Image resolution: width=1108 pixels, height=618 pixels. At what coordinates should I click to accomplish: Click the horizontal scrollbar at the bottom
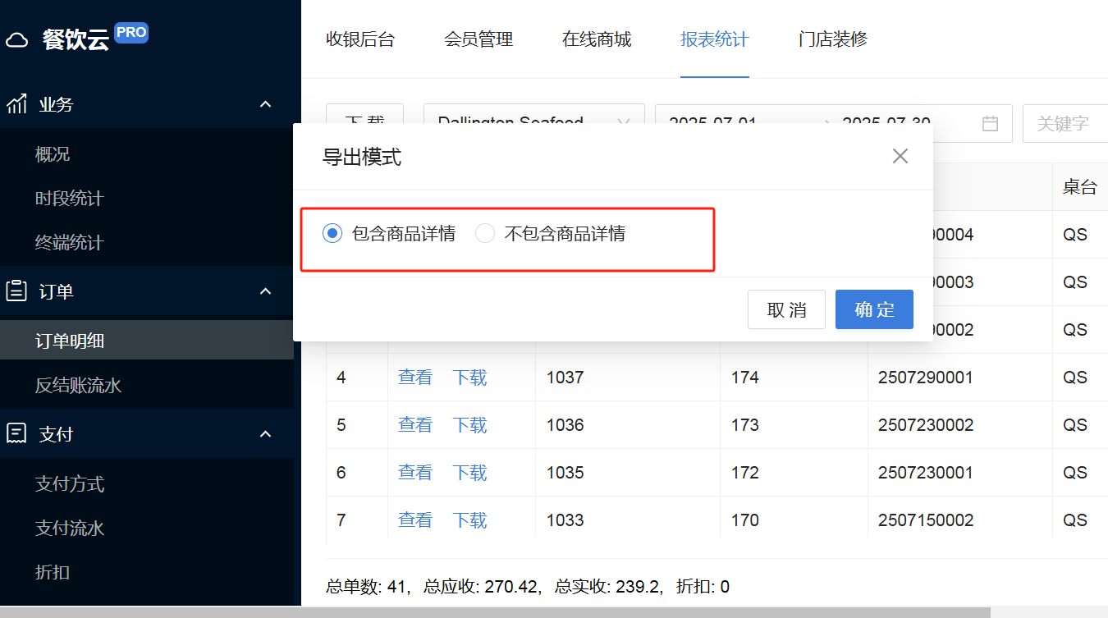[x=495, y=612]
